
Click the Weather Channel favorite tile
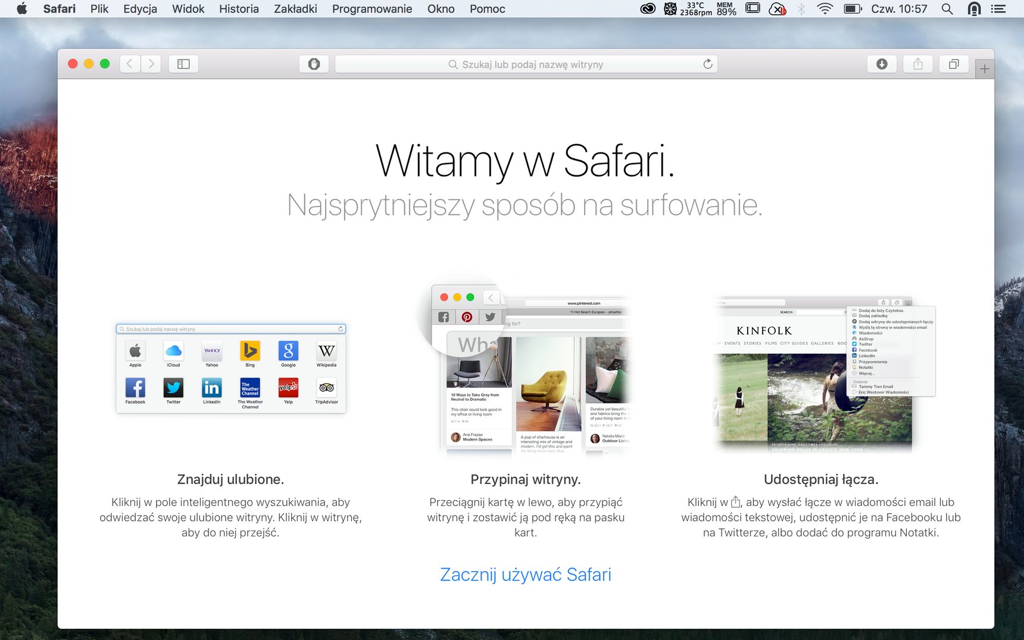(x=250, y=394)
